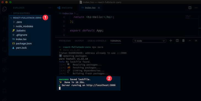Click the macOS green zoom window button

point(10,2)
